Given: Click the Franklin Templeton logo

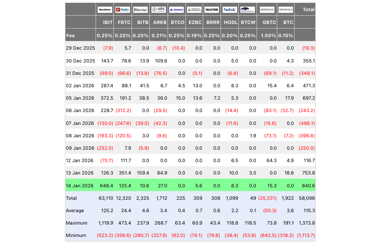Looking at the screenshot, I should coord(194,10).
